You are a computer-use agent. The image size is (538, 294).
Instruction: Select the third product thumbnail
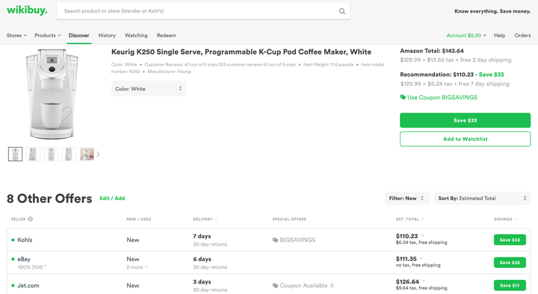(x=51, y=154)
